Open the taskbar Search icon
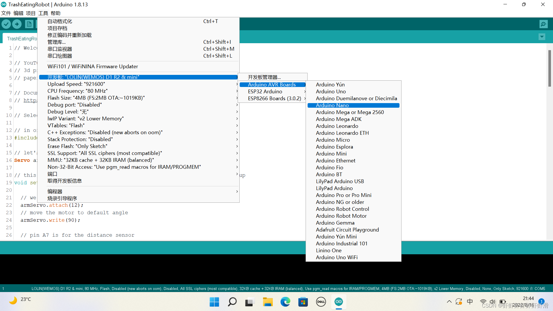This screenshot has width=553, height=311. pyautogui.click(x=232, y=302)
